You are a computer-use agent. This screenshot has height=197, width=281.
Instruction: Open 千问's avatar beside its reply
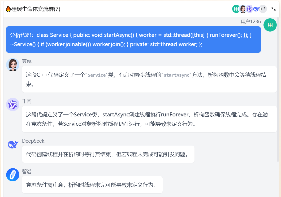click(x=13, y=104)
